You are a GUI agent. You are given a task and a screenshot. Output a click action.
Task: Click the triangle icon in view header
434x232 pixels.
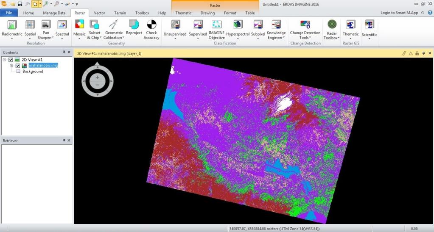pos(411,53)
